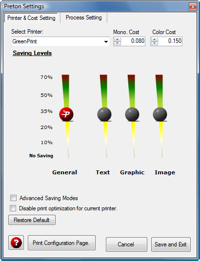The height and width of the screenshot is (261, 200).
Task: Click the red question mark help icon
Action: tap(16, 242)
